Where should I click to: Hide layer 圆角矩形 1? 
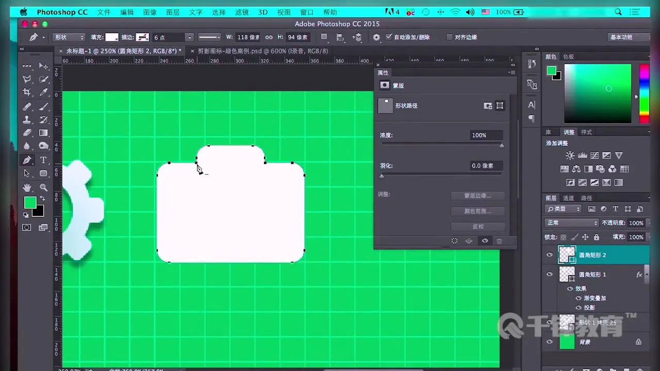click(x=550, y=274)
